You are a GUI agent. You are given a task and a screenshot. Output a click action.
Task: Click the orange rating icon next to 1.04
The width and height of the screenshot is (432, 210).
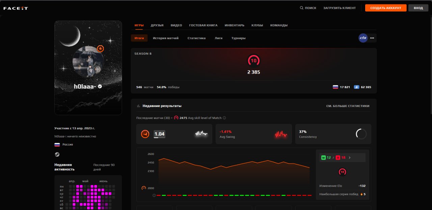pyautogui.click(x=145, y=134)
